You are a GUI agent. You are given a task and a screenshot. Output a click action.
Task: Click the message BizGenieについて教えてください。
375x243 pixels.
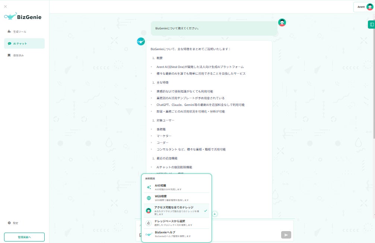177,28
